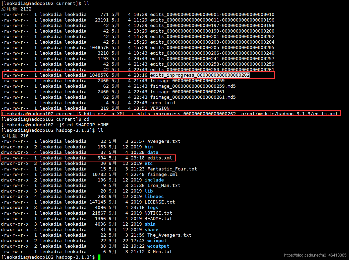Click the highlighted edits_inprogress_0000000000000000262 filename
The height and width of the screenshot is (260, 349).
(200, 75)
